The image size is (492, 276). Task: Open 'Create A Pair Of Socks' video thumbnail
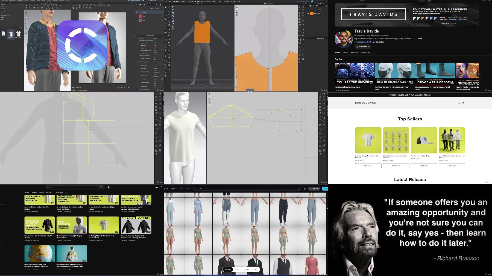tap(435, 74)
